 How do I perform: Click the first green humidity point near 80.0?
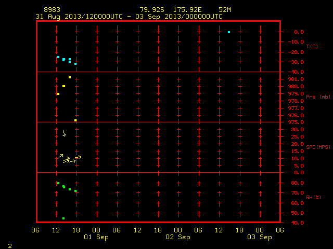pos(58,183)
